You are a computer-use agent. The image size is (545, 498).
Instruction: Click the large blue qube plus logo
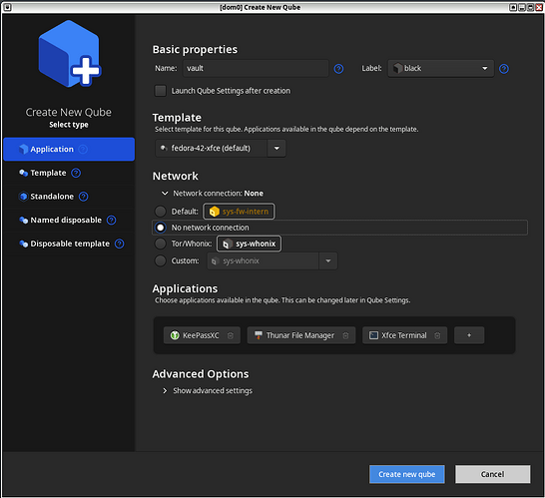coord(70,53)
